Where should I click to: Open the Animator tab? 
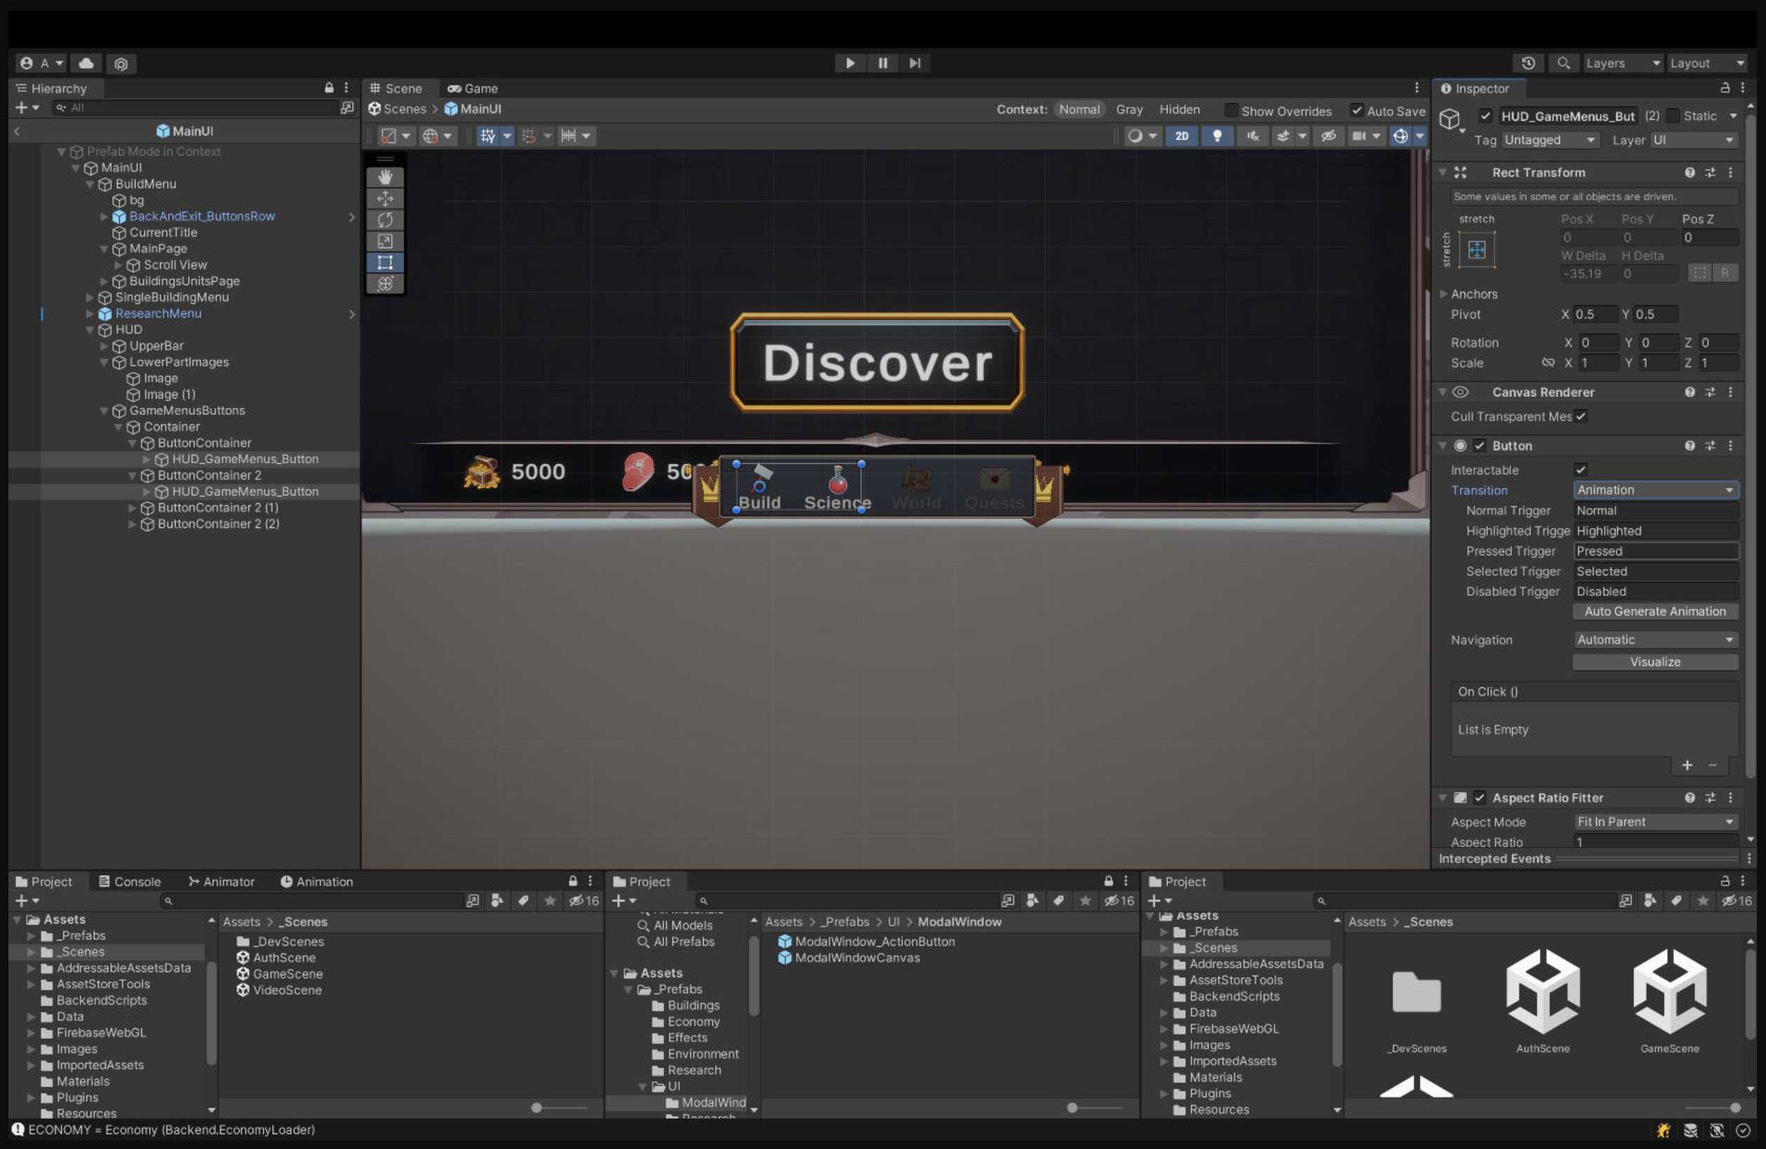point(221,882)
